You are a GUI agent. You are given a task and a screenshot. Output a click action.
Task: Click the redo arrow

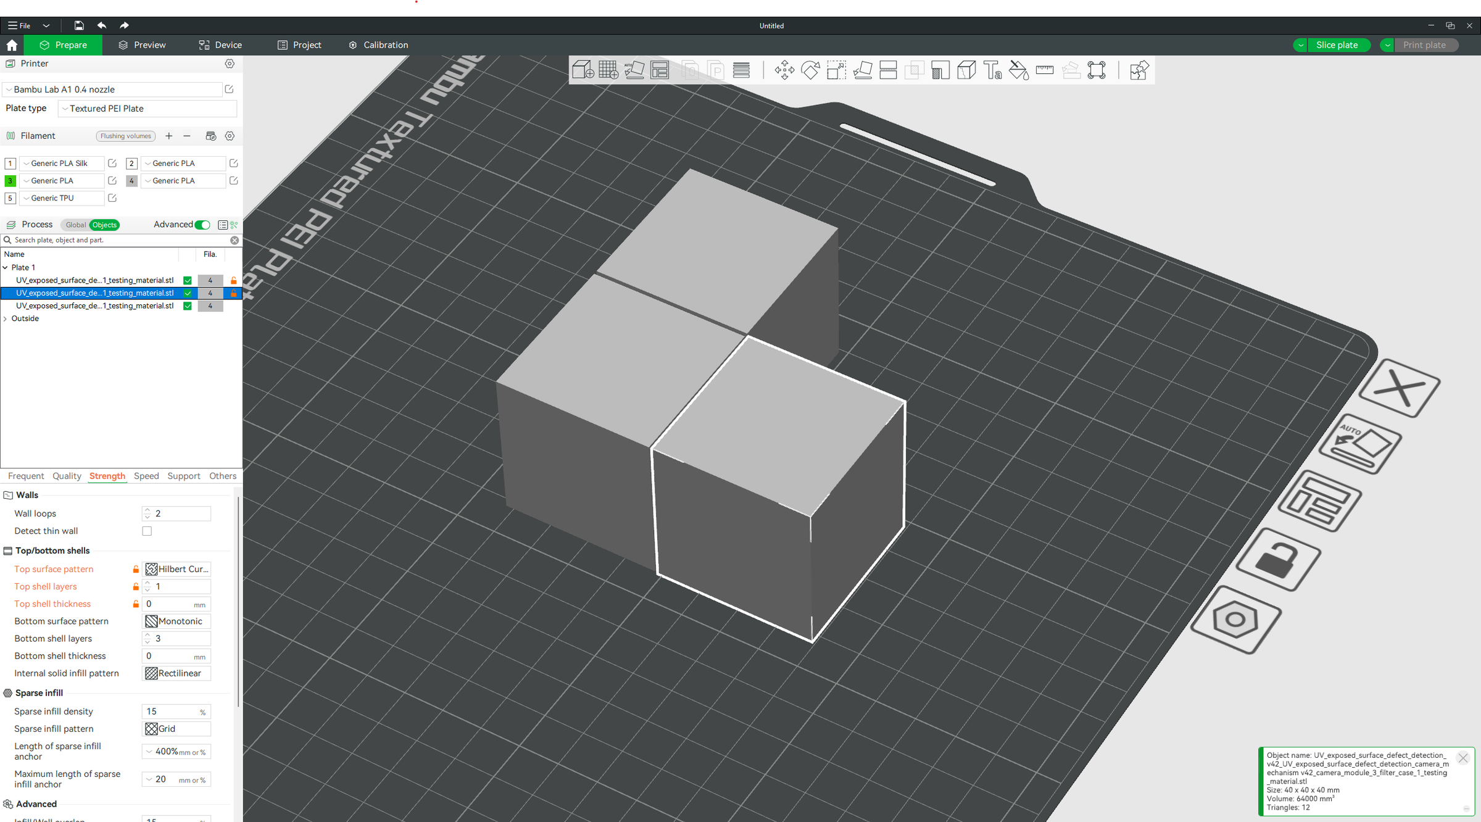(124, 25)
